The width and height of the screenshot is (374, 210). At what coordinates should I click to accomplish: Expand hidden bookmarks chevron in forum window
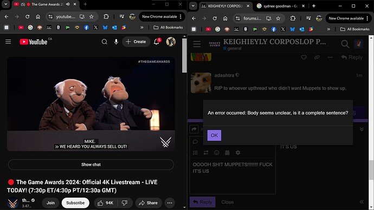pyautogui.click(x=328, y=29)
